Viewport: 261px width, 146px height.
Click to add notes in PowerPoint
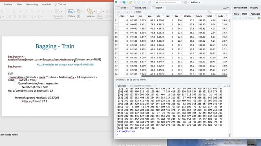pyautogui.click(x=9, y=135)
